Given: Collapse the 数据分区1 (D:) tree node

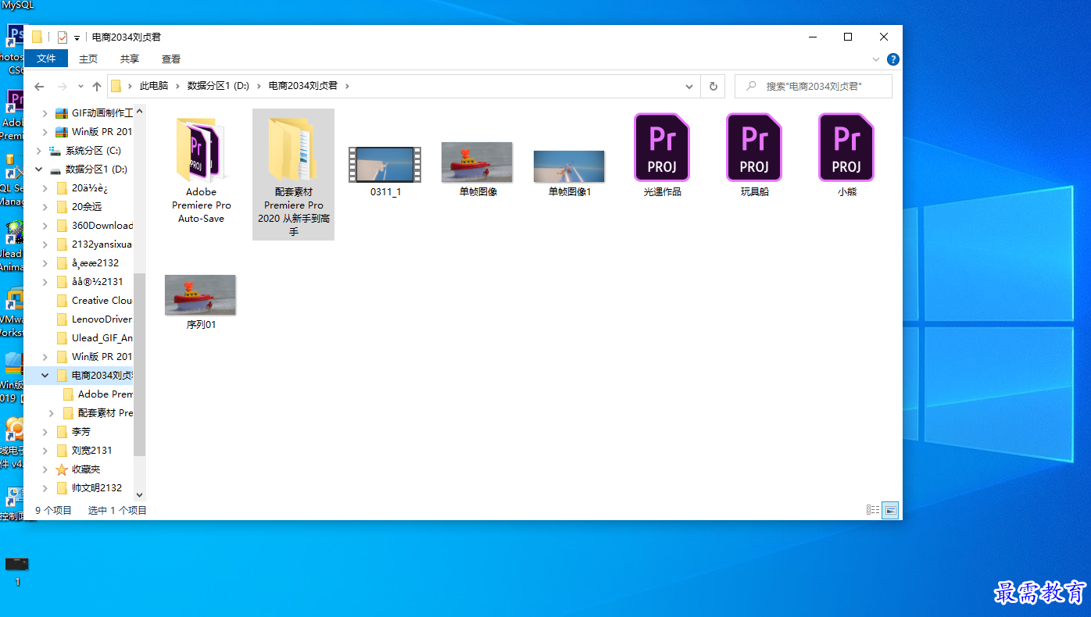Looking at the screenshot, I should click(x=38, y=169).
